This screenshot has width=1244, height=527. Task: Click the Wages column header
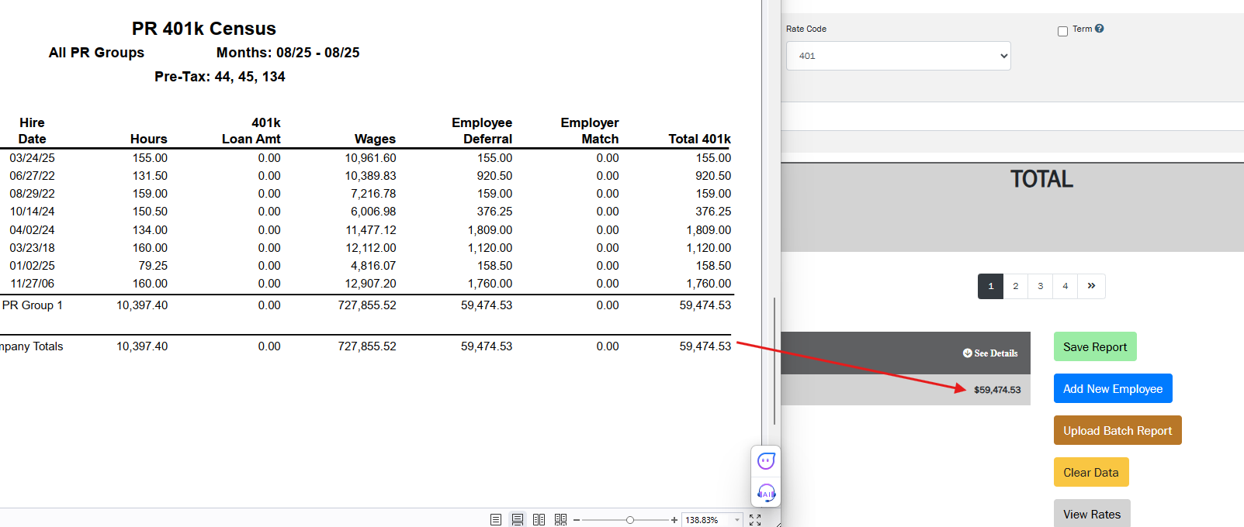pos(375,139)
